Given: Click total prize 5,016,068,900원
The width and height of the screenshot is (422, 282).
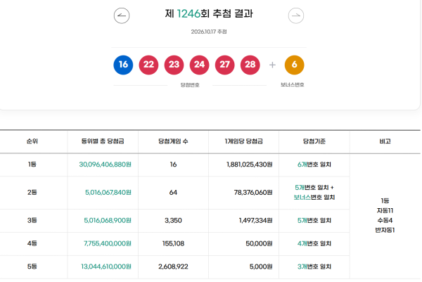Looking at the screenshot, I should tap(108, 220).
